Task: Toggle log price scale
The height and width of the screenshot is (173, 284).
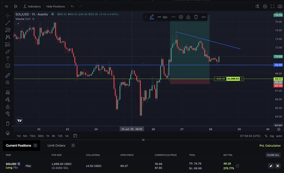Action: click(x=272, y=136)
